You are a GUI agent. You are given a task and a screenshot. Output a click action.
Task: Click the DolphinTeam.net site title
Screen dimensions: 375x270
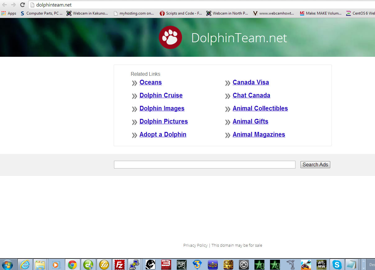(239, 38)
